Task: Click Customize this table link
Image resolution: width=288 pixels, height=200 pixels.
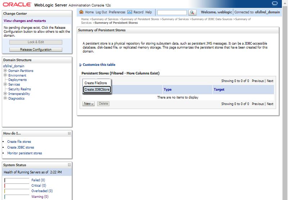Action: click(99, 65)
